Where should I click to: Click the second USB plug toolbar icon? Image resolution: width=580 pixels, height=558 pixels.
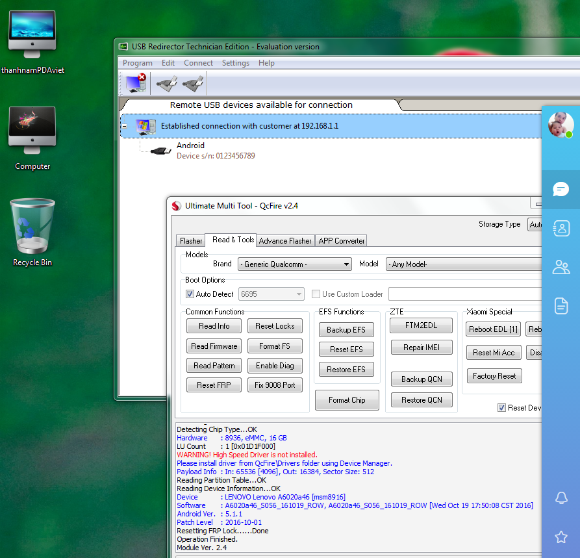pos(193,84)
